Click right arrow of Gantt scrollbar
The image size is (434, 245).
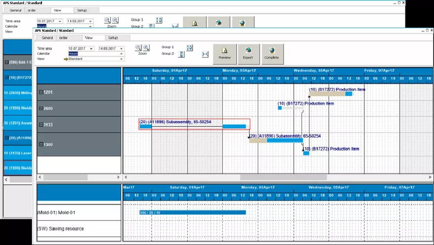point(430,177)
